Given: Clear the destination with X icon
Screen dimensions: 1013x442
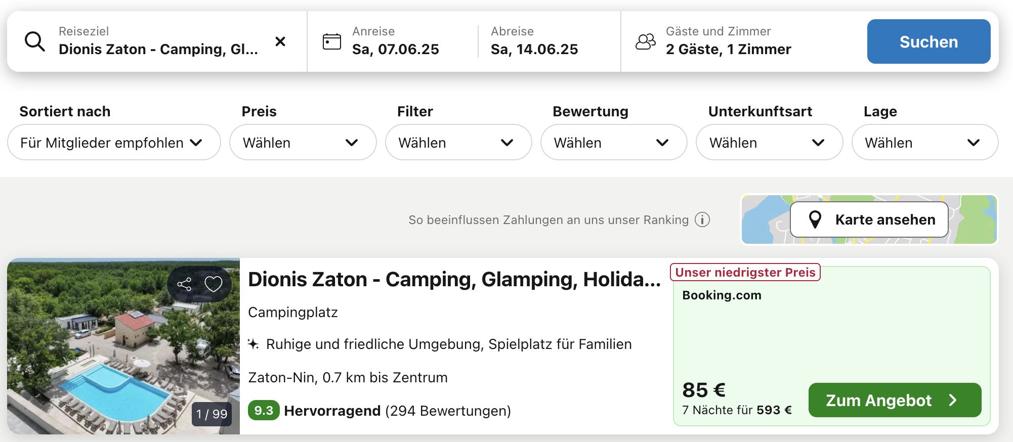Looking at the screenshot, I should click(x=280, y=41).
